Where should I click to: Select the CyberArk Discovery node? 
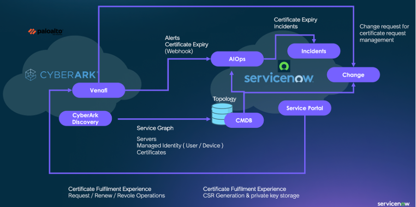click(85, 118)
